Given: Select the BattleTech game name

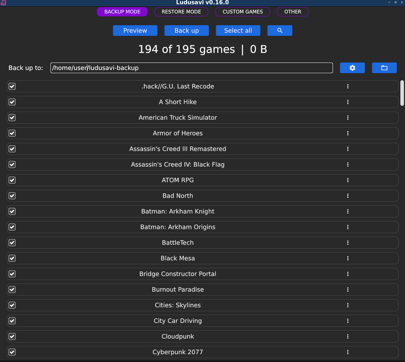Looking at the screenshot, I should pyautogui.click(x=178, y=243).
